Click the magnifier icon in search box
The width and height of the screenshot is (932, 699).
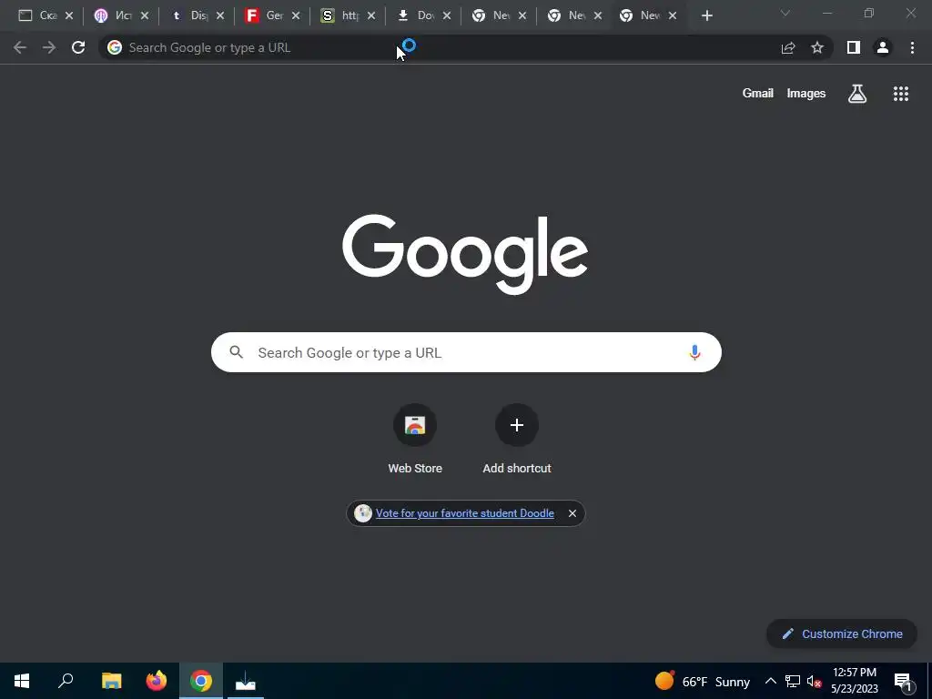pos(237,352)
